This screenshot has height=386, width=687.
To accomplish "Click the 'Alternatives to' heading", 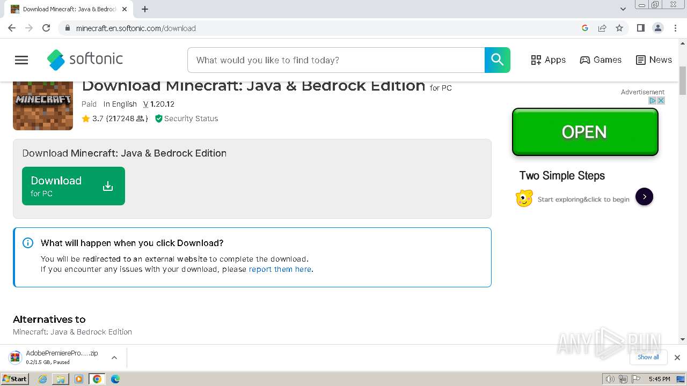I will pyautogui.click(x=49, y=320).
